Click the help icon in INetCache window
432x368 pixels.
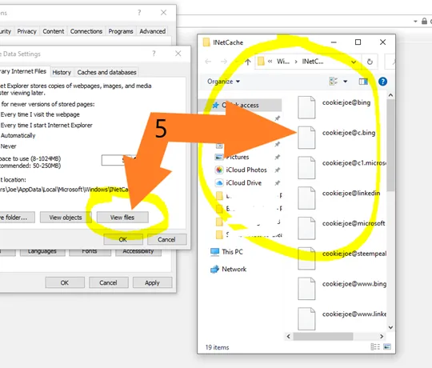click(x=382, y=82)
